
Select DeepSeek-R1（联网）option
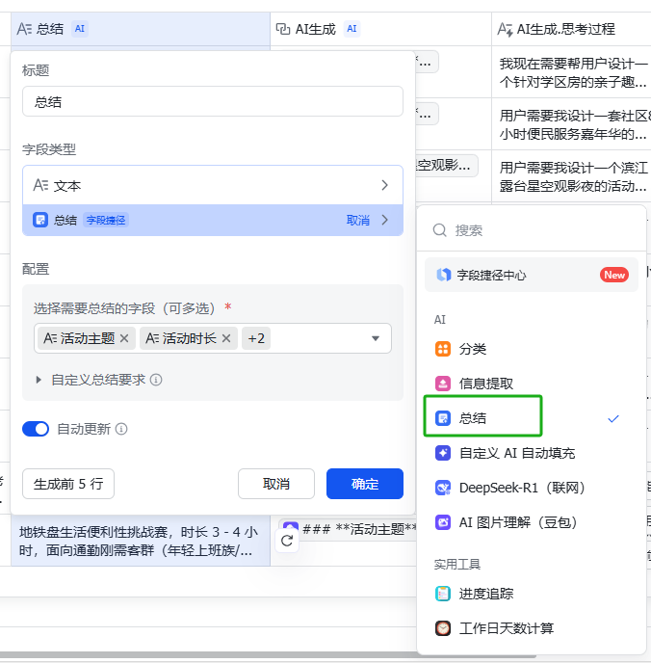pos(532,488)
